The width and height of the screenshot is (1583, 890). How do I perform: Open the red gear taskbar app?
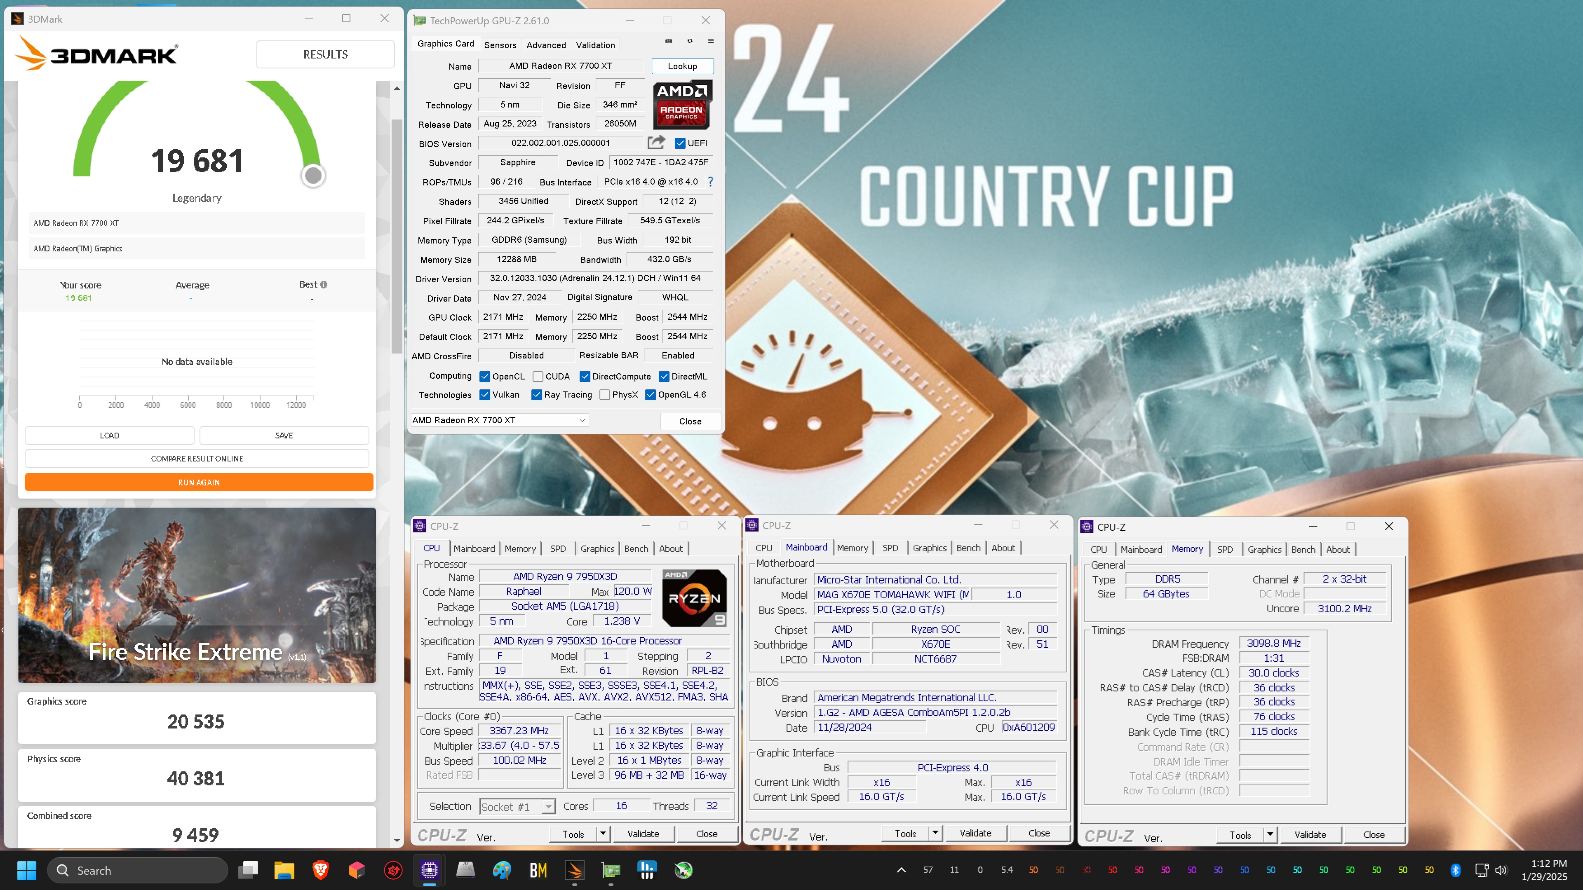[393, 870]
